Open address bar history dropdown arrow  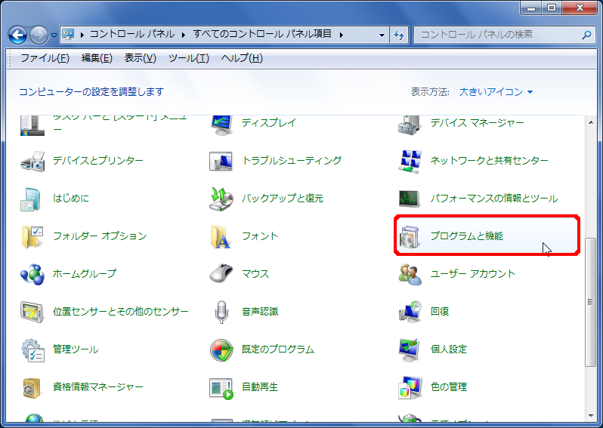(x=383, y=35)
